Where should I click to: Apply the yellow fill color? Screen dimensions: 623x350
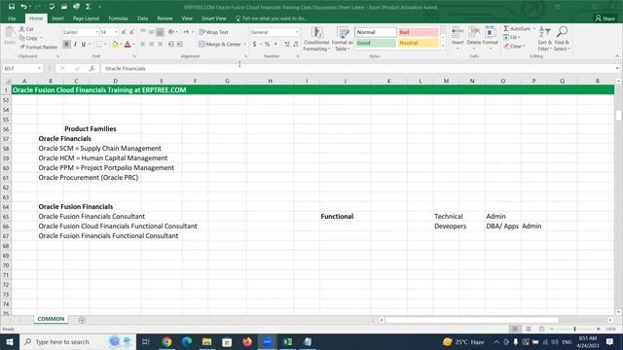click(115, 44)
